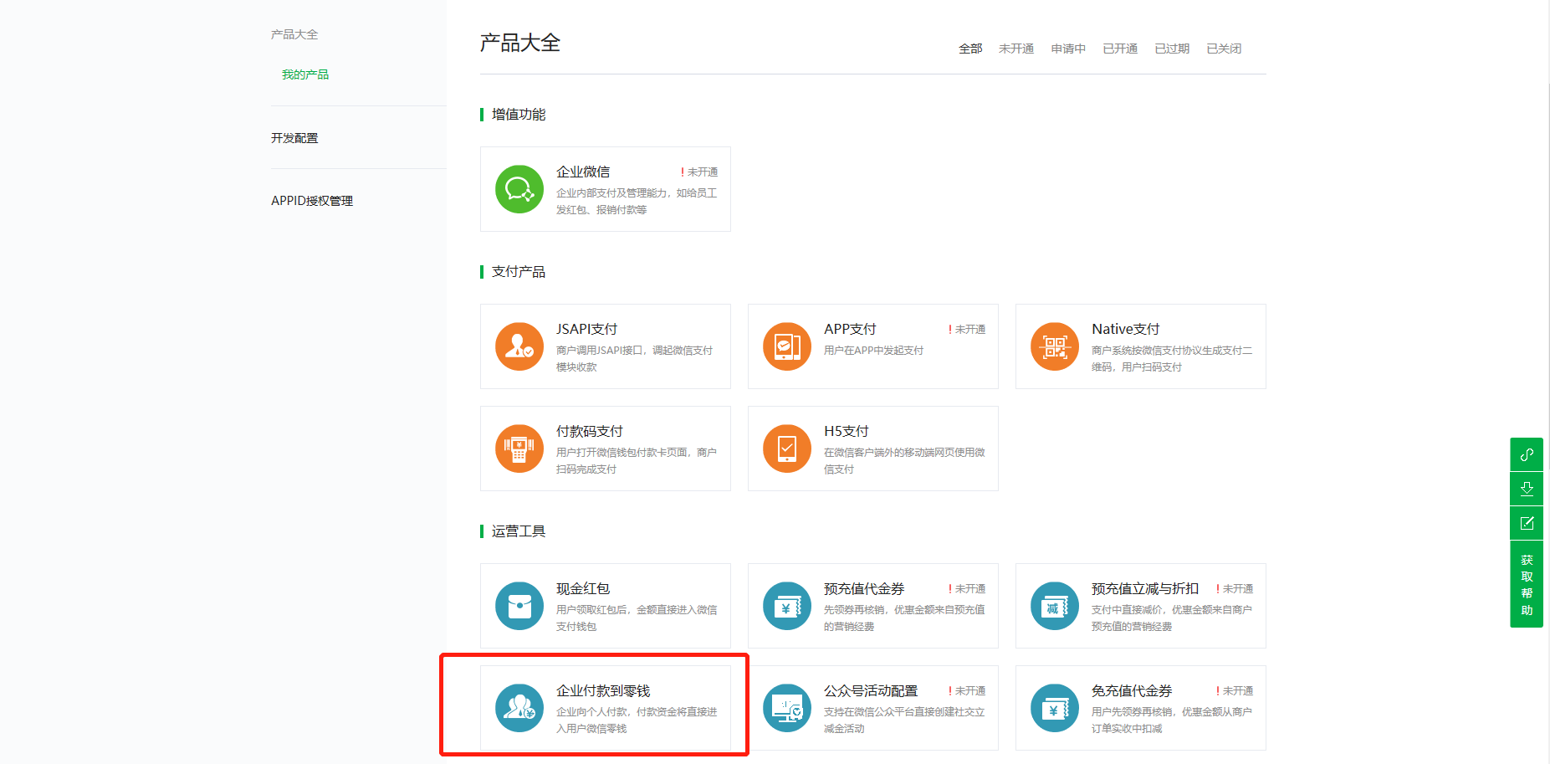
Task: Open the H5支付 tablet icon
Action: 787,449
